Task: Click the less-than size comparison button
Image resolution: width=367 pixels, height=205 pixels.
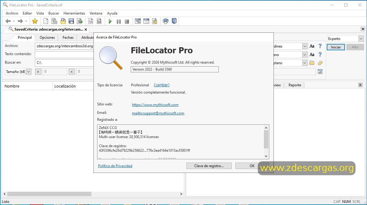Action: tap(72, 72)
